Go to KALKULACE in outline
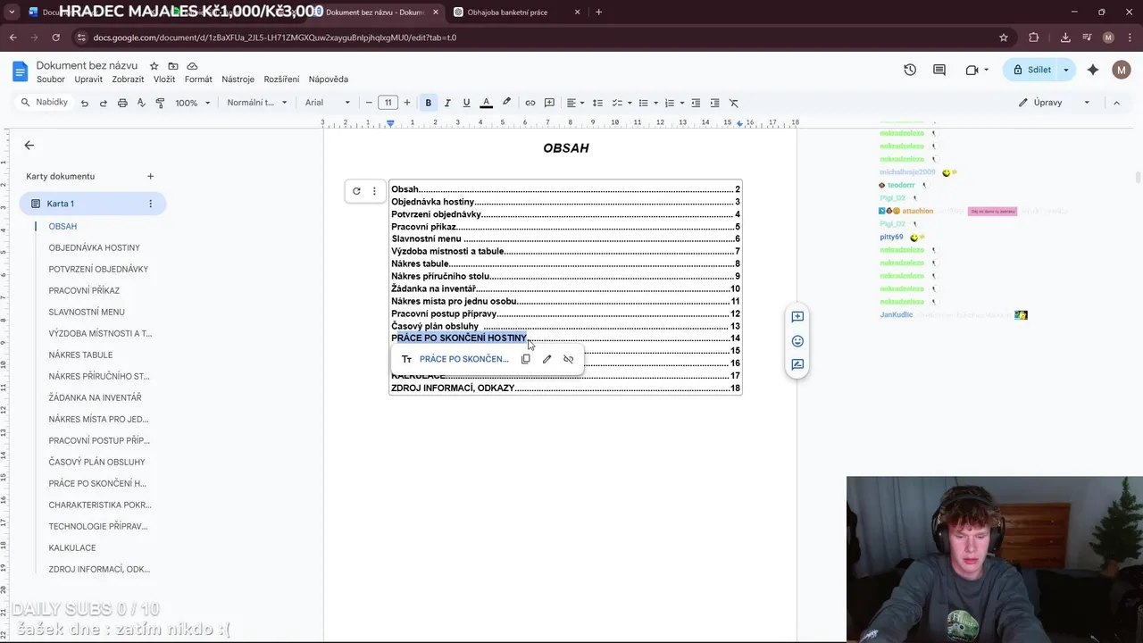1143x643 pixels. (x=72, y=547)
